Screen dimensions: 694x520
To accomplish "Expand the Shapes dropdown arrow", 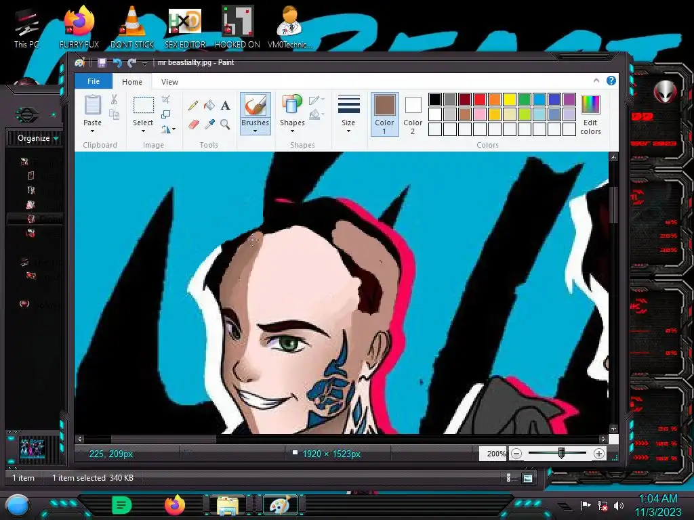I will point(292,131).
